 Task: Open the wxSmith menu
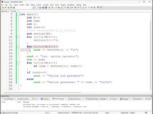click(46, 5)
